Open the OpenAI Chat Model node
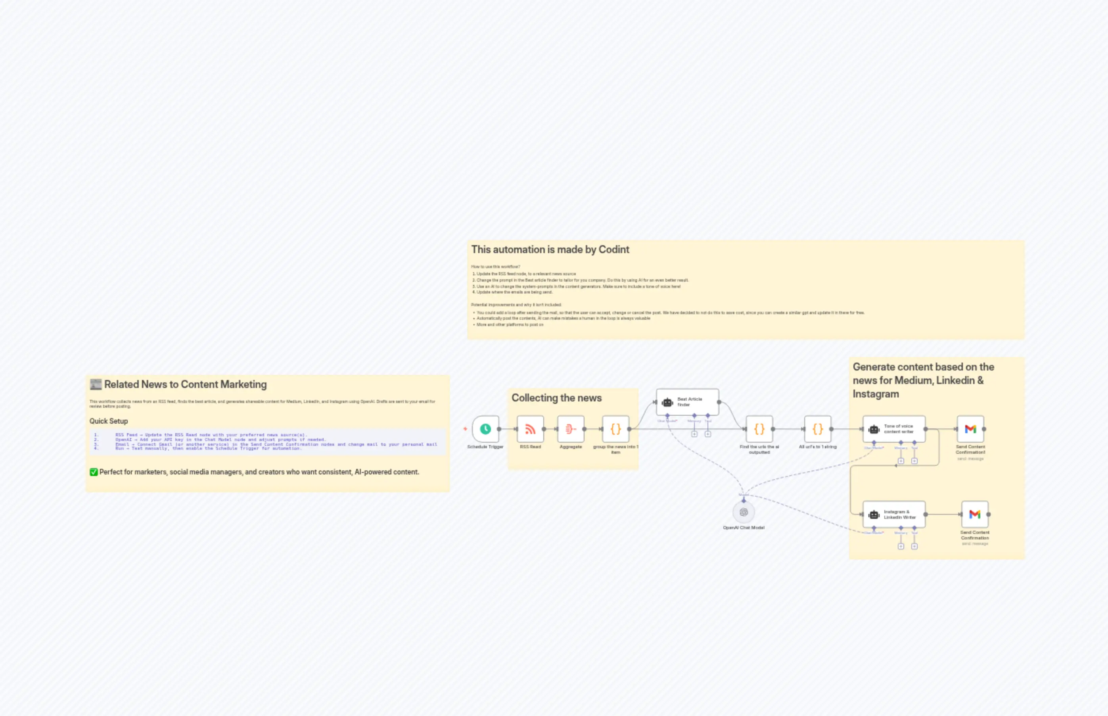Screen dimensions: 1108x716 (x=744, y=513)
